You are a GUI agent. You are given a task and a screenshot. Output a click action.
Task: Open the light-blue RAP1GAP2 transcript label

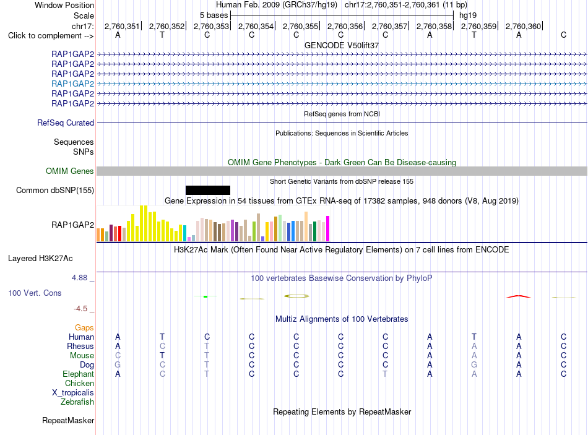pos(73,84)
